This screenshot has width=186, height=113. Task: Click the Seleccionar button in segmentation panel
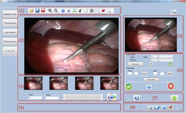(x=136, y=64)
